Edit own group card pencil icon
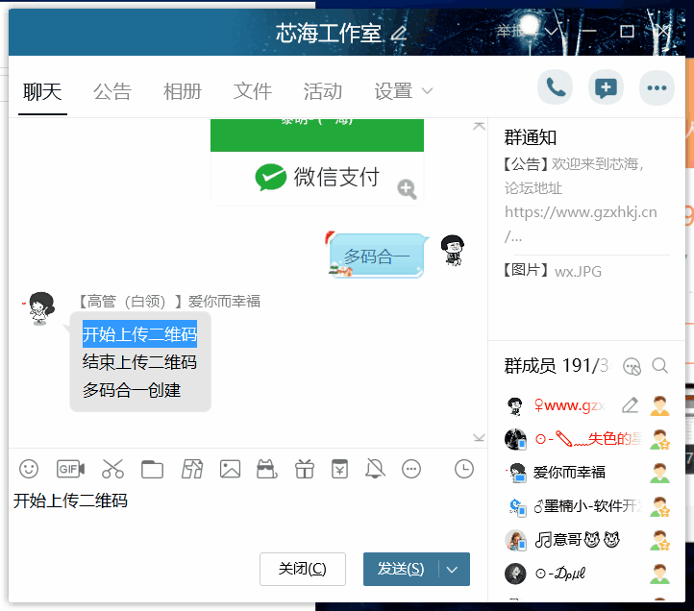The width and height of the screenshot is (694, 611). [x=630, y=405]
